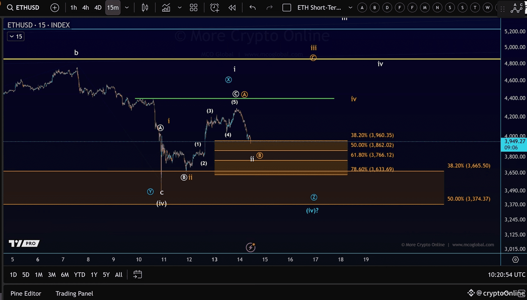Viewport: 527px width, 300px height.
Task: Open the indicator templates grid icon
Action: [194, 7]
